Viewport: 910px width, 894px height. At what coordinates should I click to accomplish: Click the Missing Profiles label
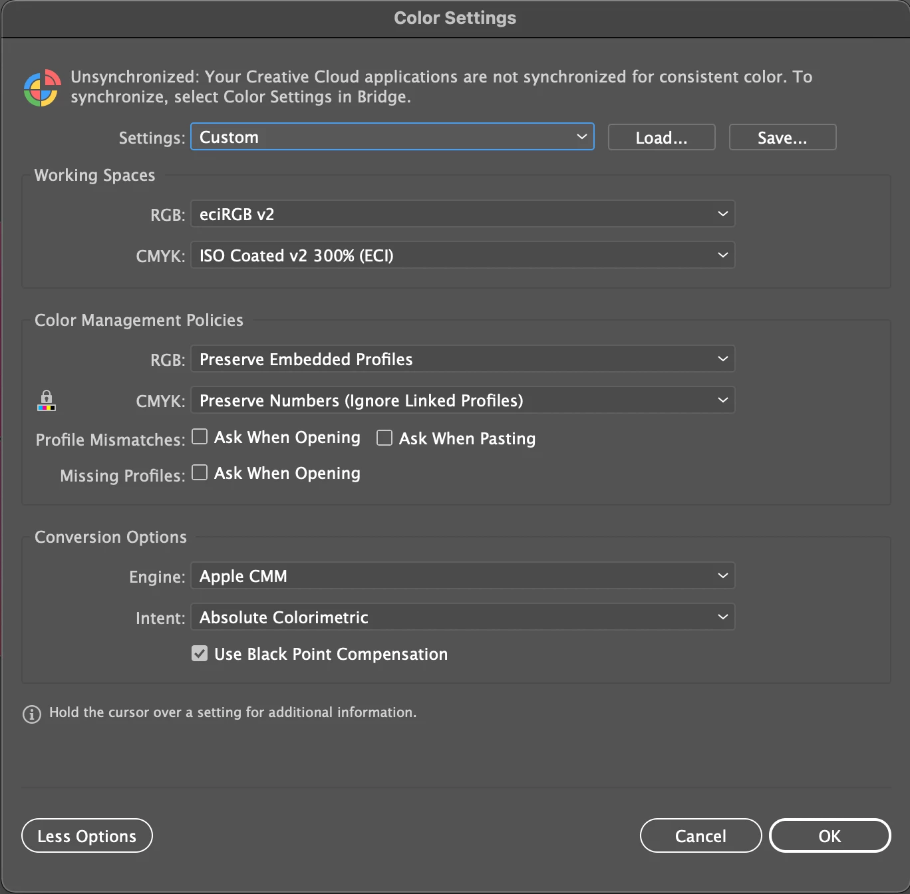tap(122, 476)
